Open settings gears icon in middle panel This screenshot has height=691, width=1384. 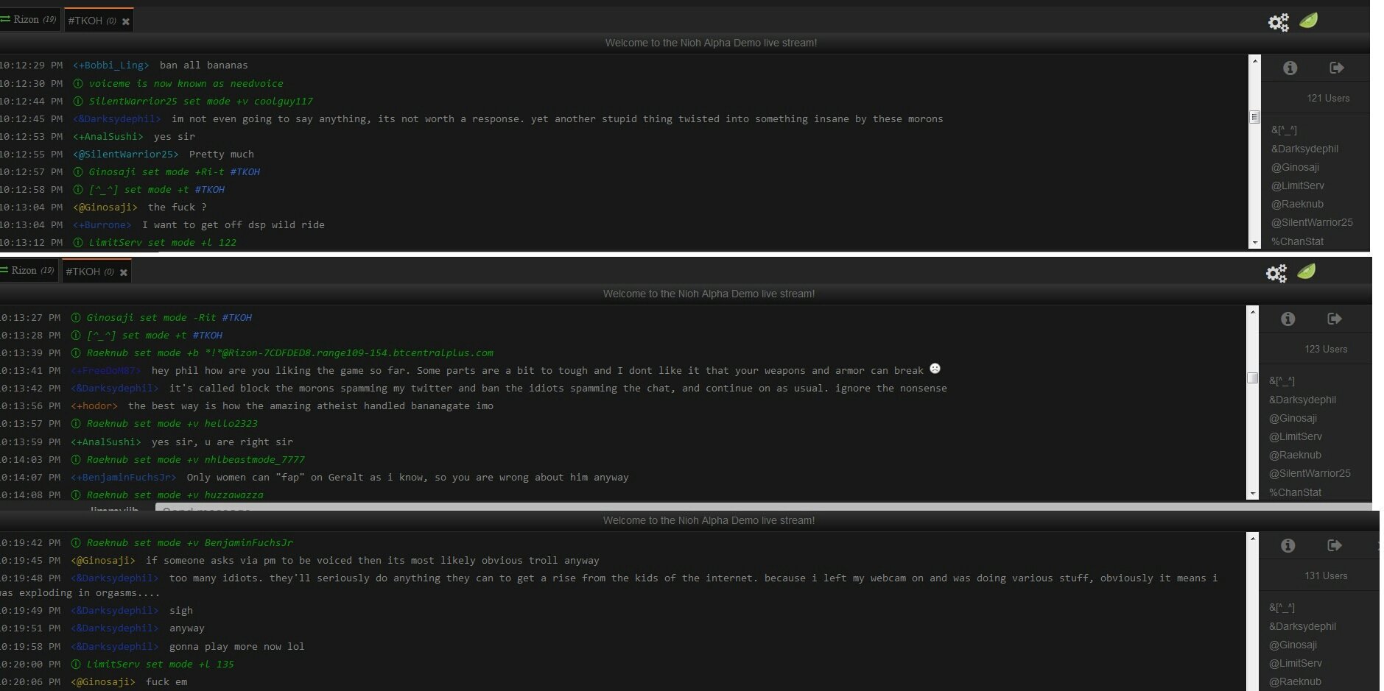1276,273
